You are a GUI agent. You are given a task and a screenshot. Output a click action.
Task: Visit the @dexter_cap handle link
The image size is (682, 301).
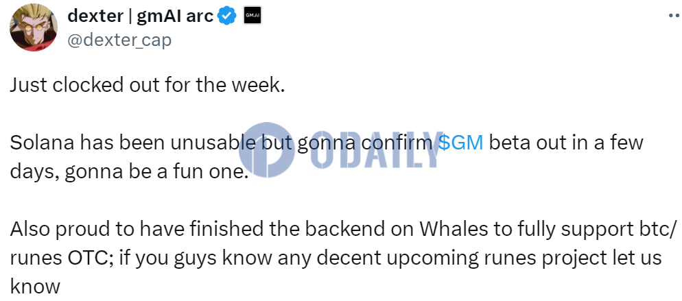tap(119, 40)
